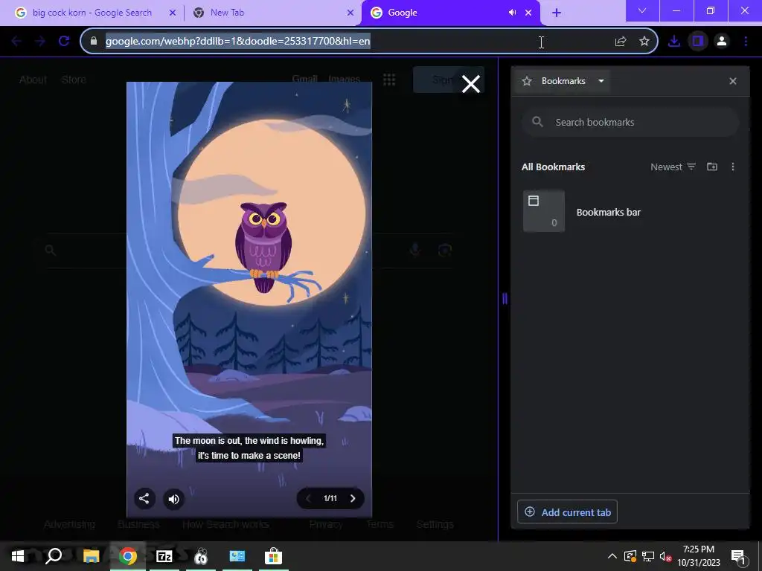Mute the doodle sound
This screenshot has height=571, width=762.
point(173,499)
